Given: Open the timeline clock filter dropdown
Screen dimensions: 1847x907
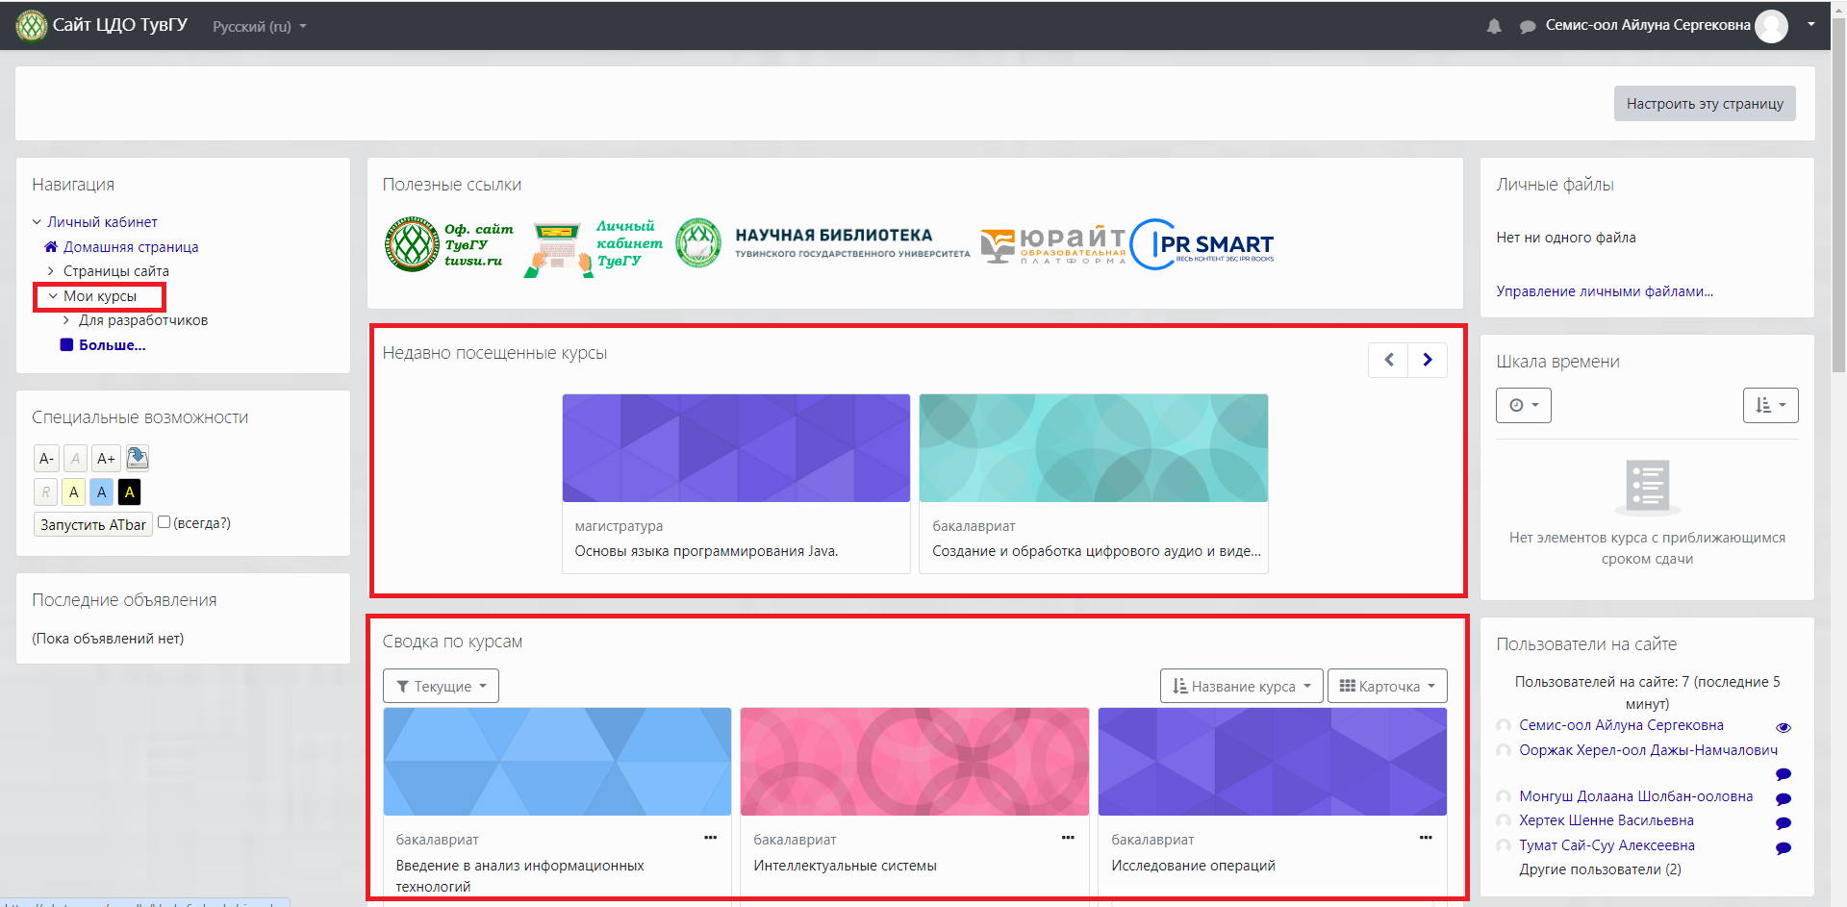Looking at the screenshot, I should tap(1524, 405).
